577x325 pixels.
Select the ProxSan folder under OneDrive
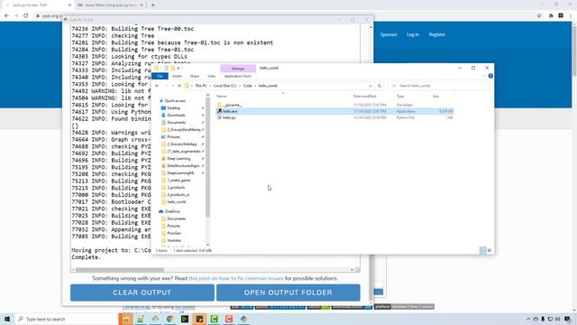pyautogui.click(x=174, y=233)
